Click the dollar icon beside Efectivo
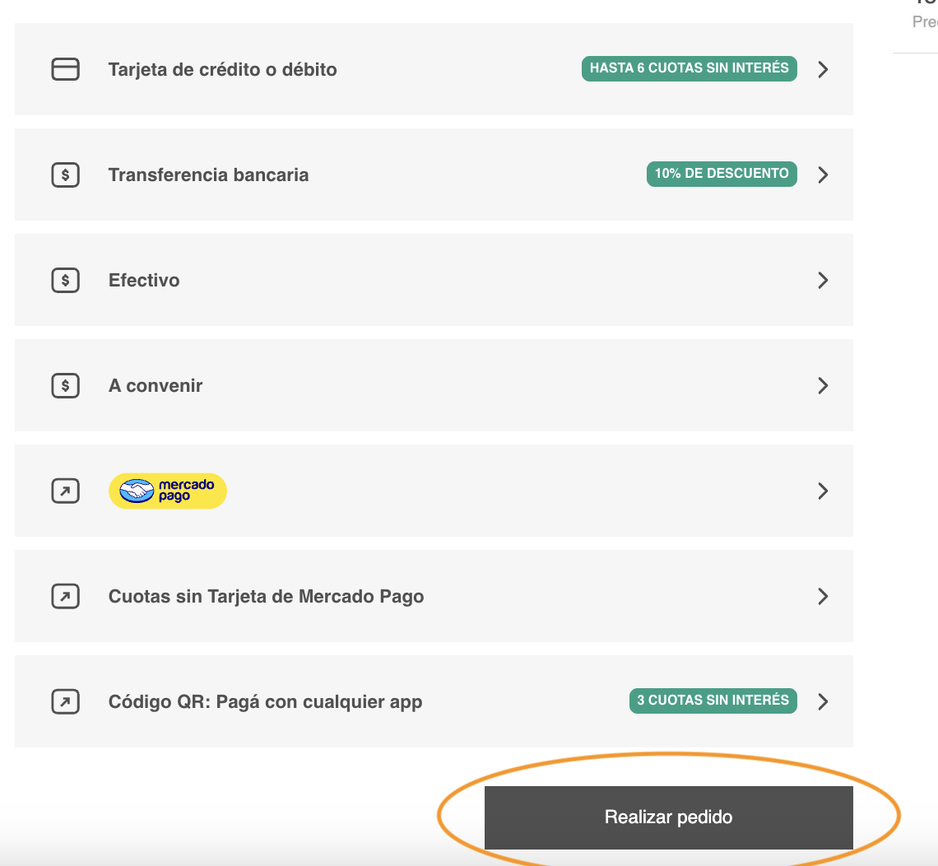The height and width of the screenshot is (866, 938). click(x=66, y=281)
